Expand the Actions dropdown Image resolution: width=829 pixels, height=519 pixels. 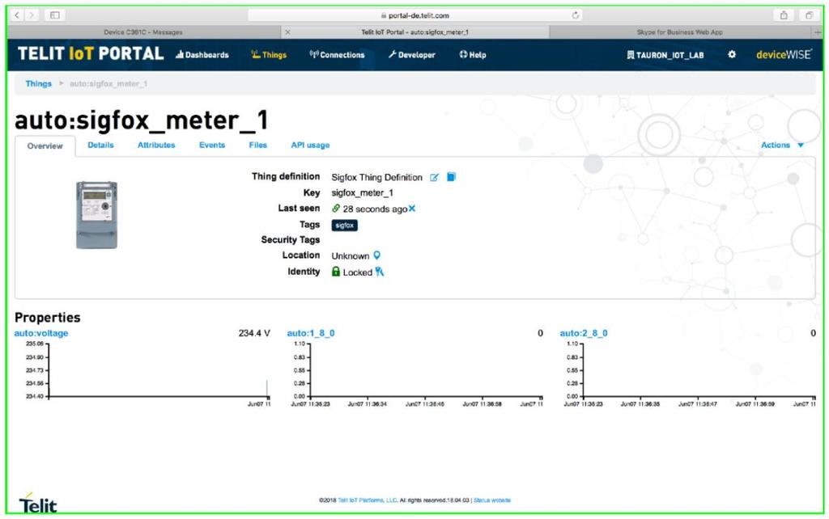782,146
